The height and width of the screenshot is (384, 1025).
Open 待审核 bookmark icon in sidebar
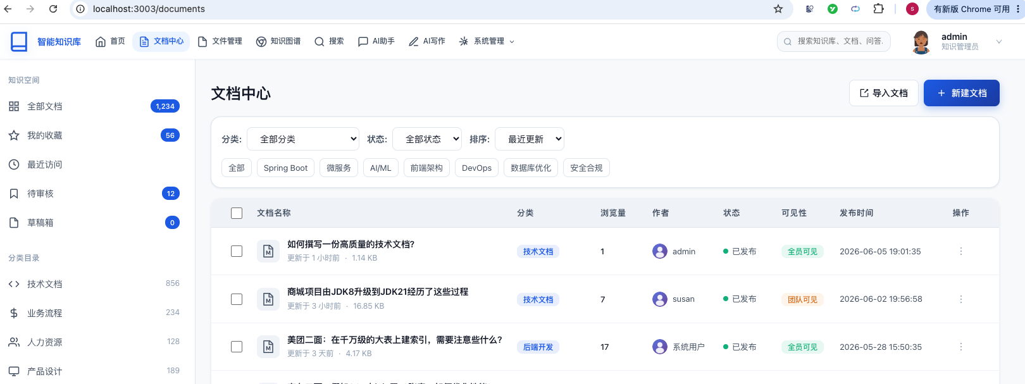14,194
